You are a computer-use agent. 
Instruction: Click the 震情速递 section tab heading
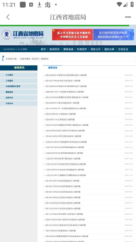pyautogui.click(x=53, y=67)
